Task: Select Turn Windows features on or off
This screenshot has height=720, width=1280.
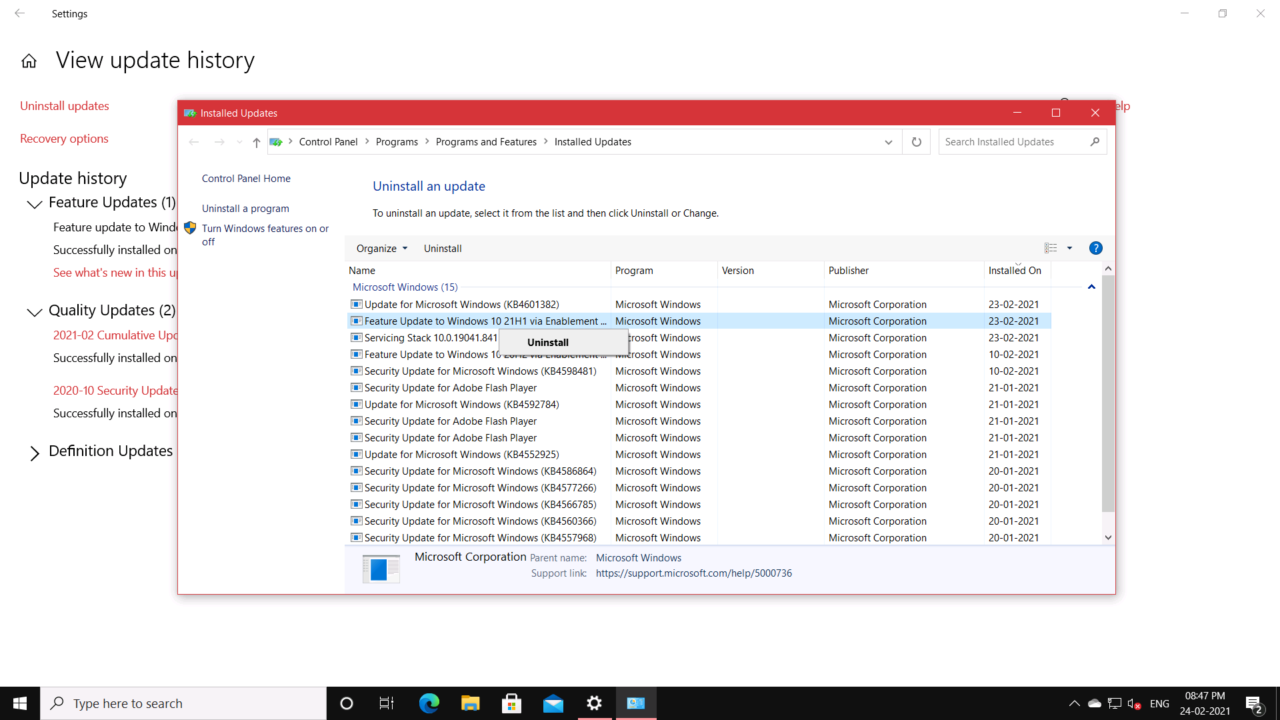Action: [x=264, y=235]
